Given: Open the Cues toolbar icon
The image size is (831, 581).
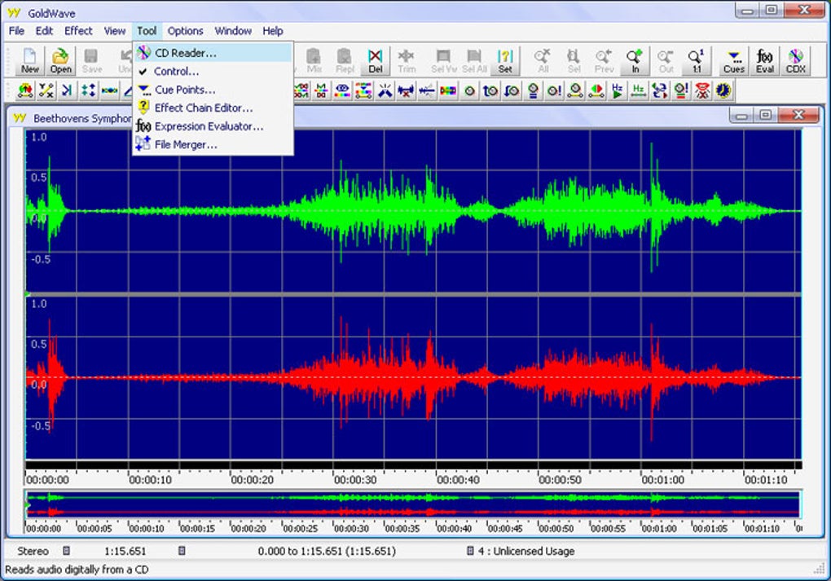Looking at the screenshot, I should 734,60.
